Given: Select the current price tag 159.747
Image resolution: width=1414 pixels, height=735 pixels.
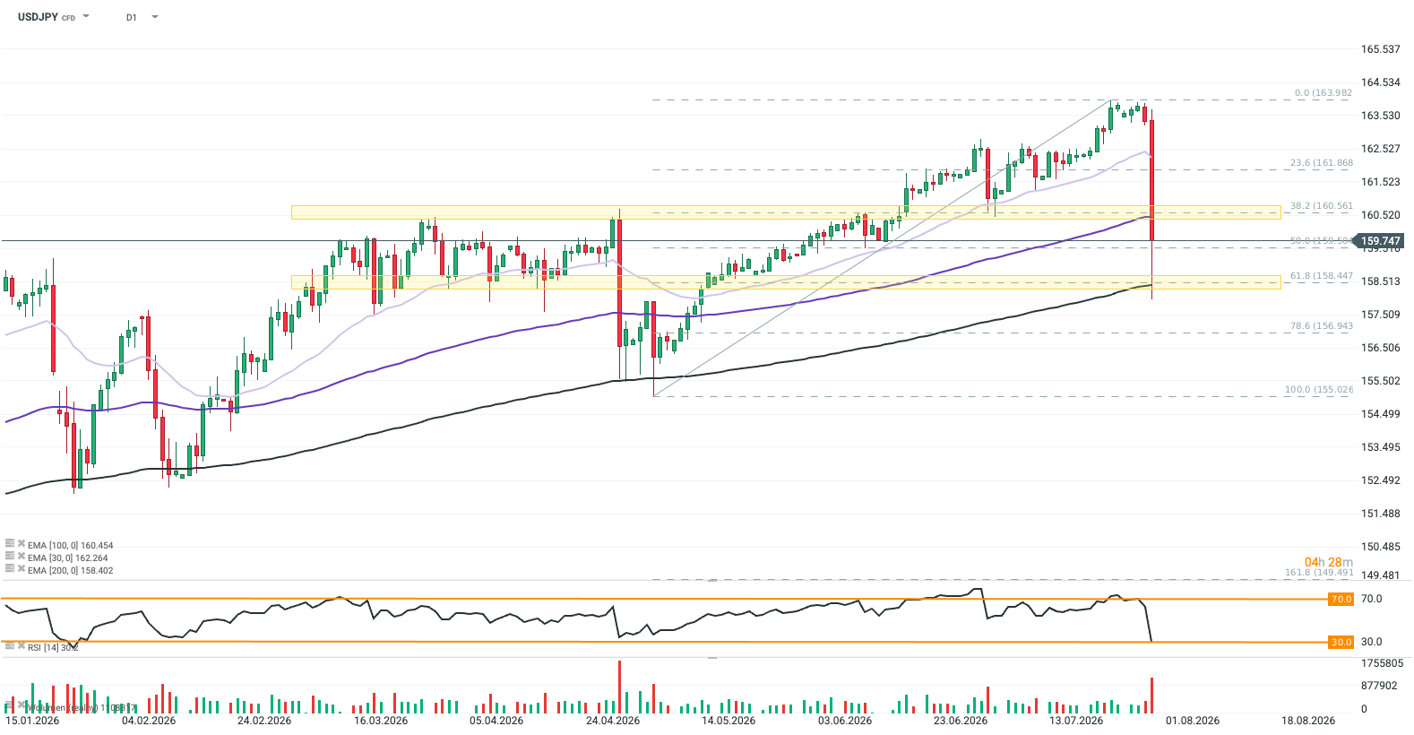Looking at the screenshot, I should click(x=1381, y=241).
